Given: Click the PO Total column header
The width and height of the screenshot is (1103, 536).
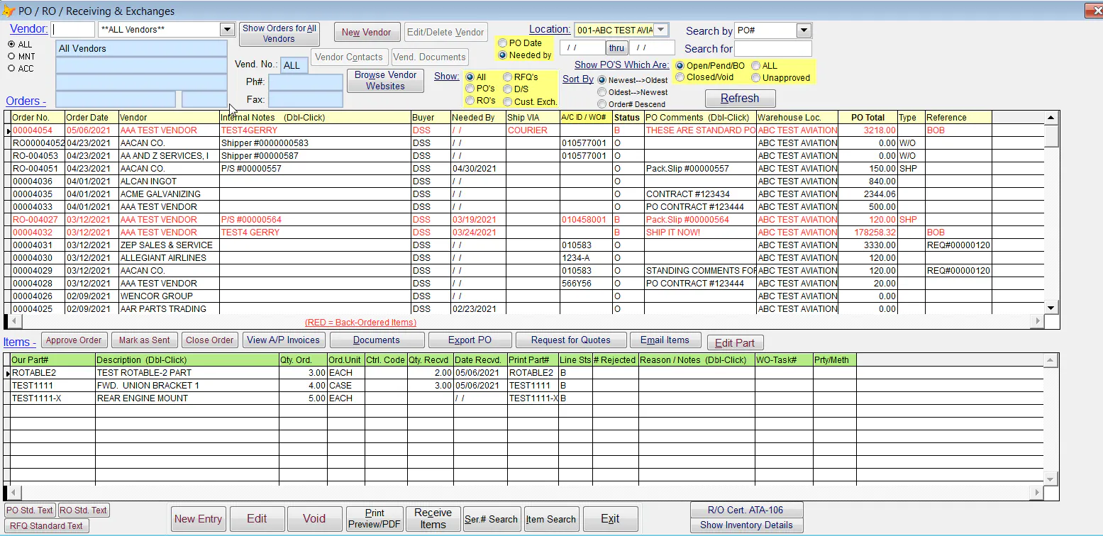Looking at the screenshot, I should (868, 118).
